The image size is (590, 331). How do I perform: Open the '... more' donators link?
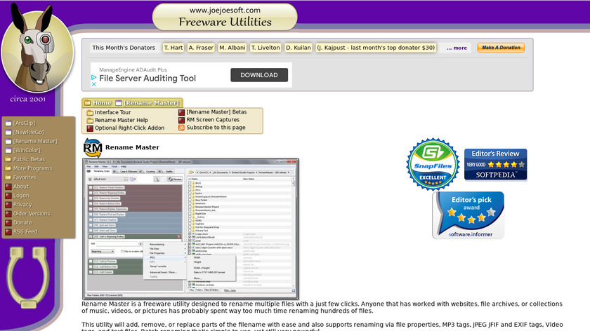tap(457, 48)
